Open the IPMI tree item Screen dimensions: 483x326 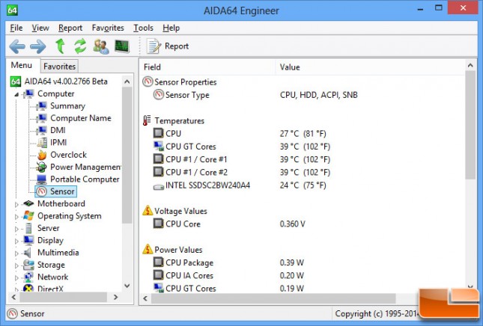click(58, 142)
